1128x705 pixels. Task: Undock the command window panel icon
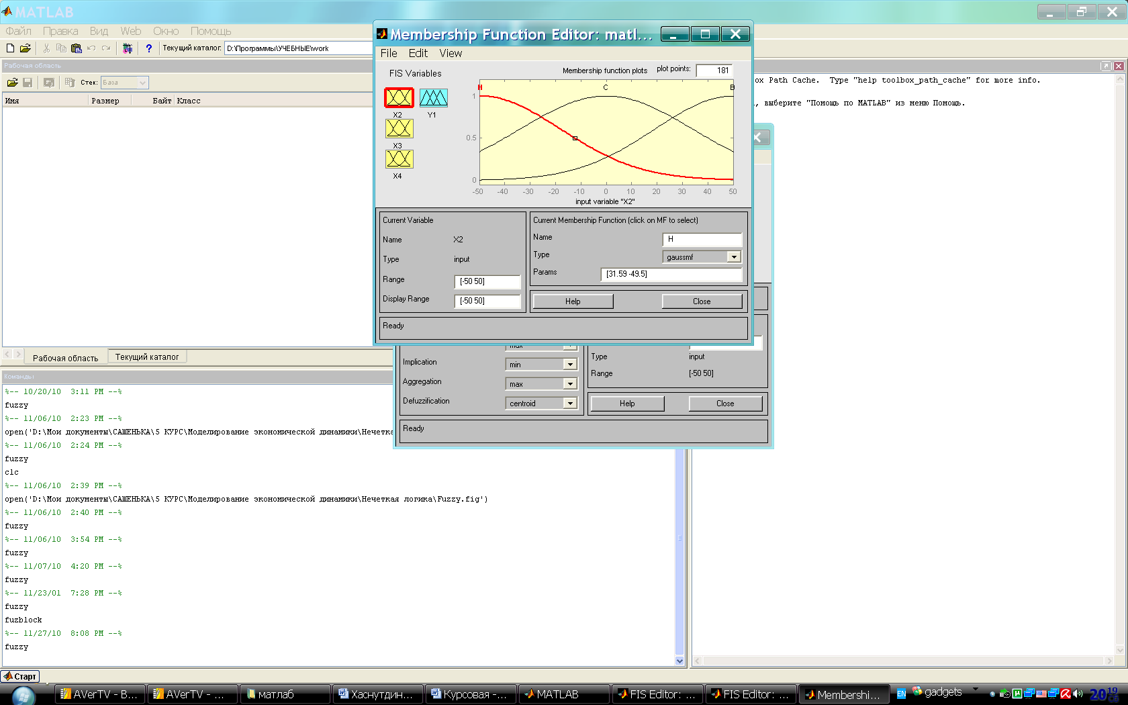[1106, 66]
